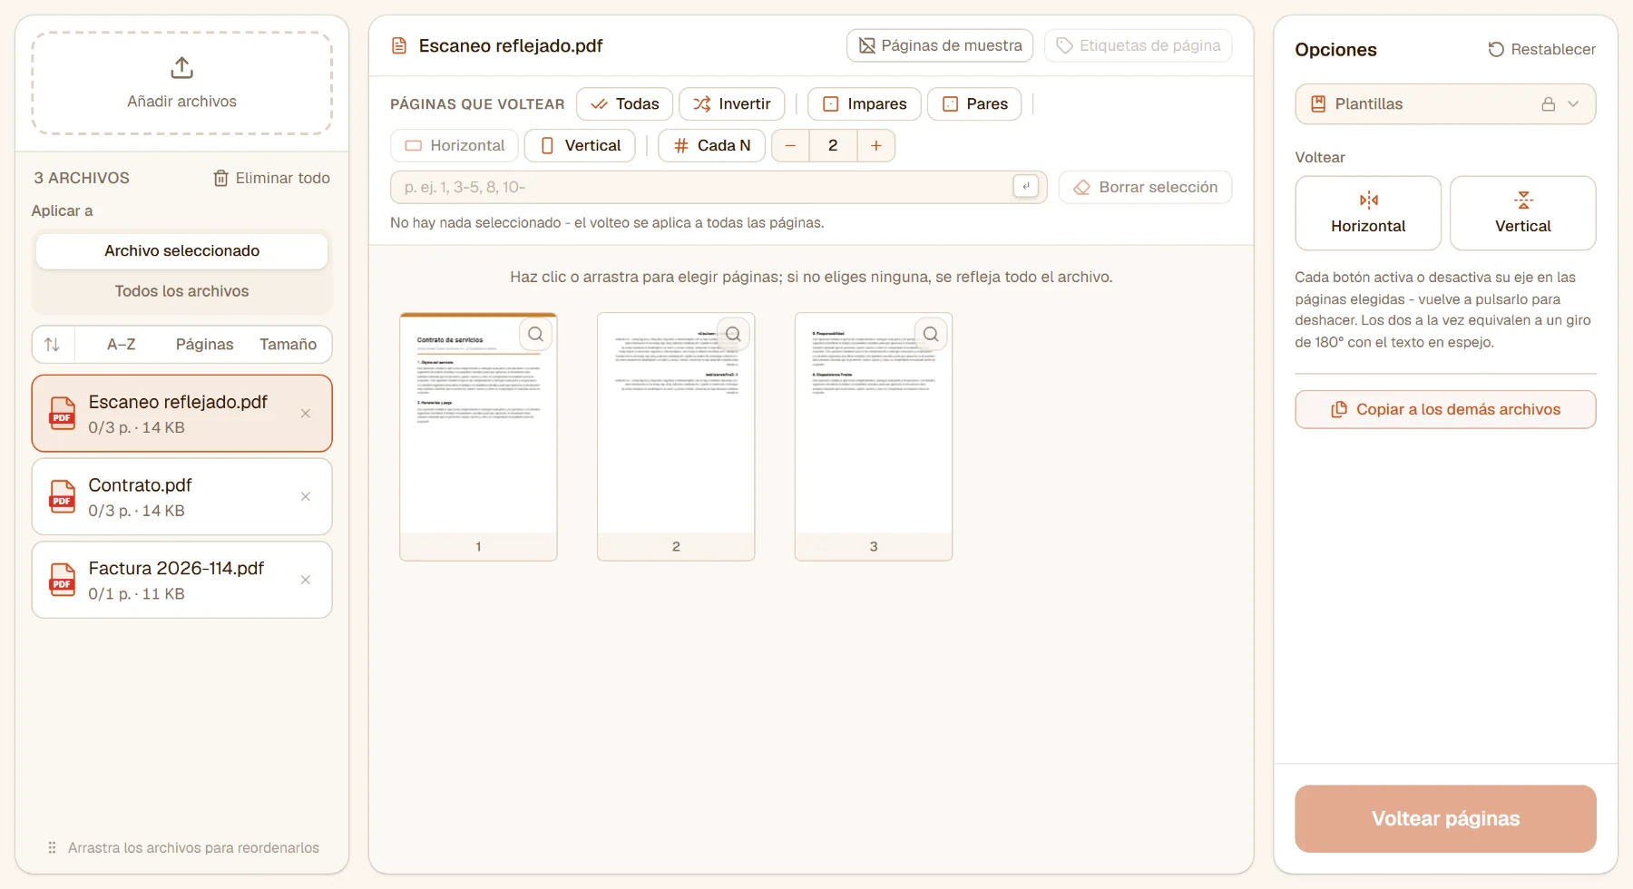The width and height of the screenshot is (1633, 889).
Task: Click the upload icon for adding files
Action: [x=181, y=68]
